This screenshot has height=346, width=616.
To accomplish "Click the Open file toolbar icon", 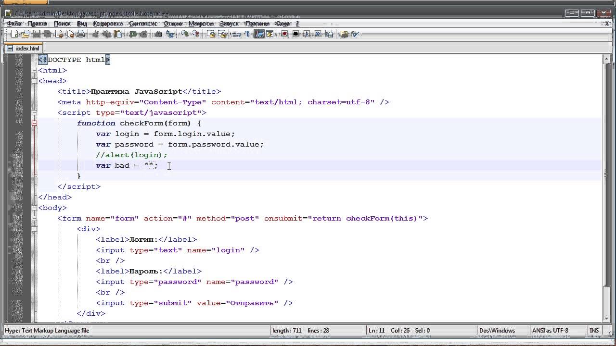I will pos(25,34).
